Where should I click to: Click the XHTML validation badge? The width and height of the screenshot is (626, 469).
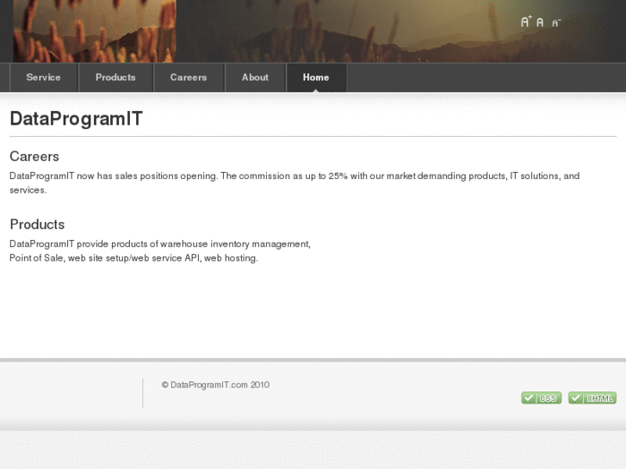(x=592, y=398)
